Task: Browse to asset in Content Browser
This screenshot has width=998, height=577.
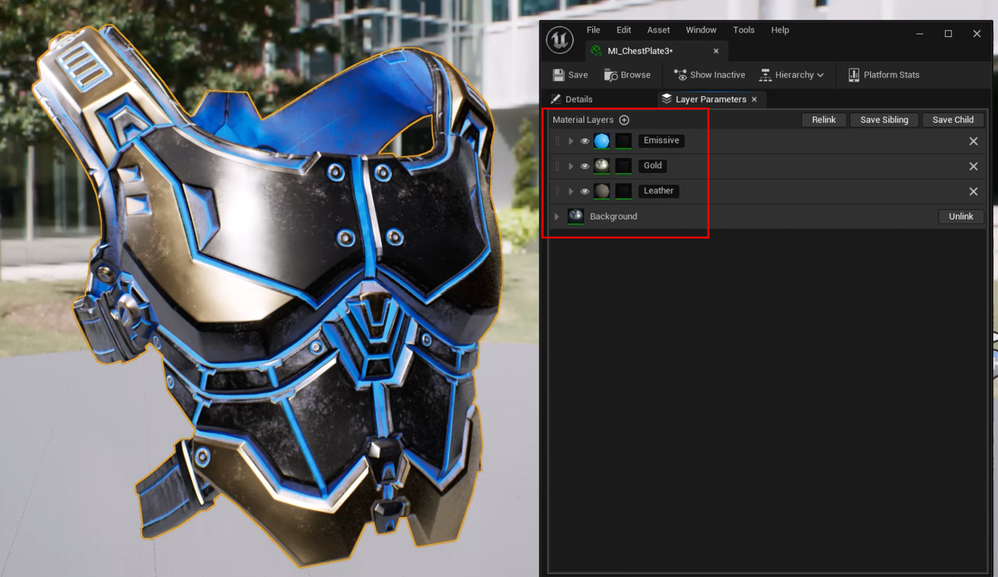Action: [x=628, y=75]
